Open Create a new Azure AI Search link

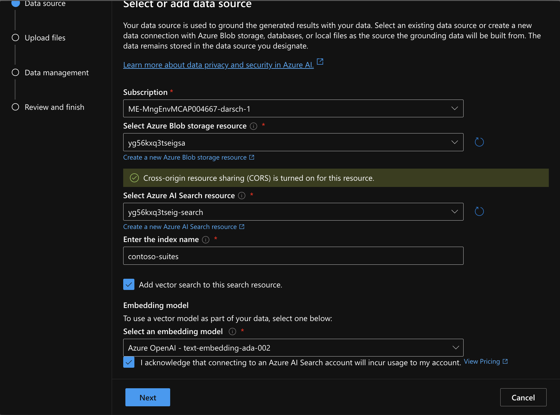coord(184,227)
